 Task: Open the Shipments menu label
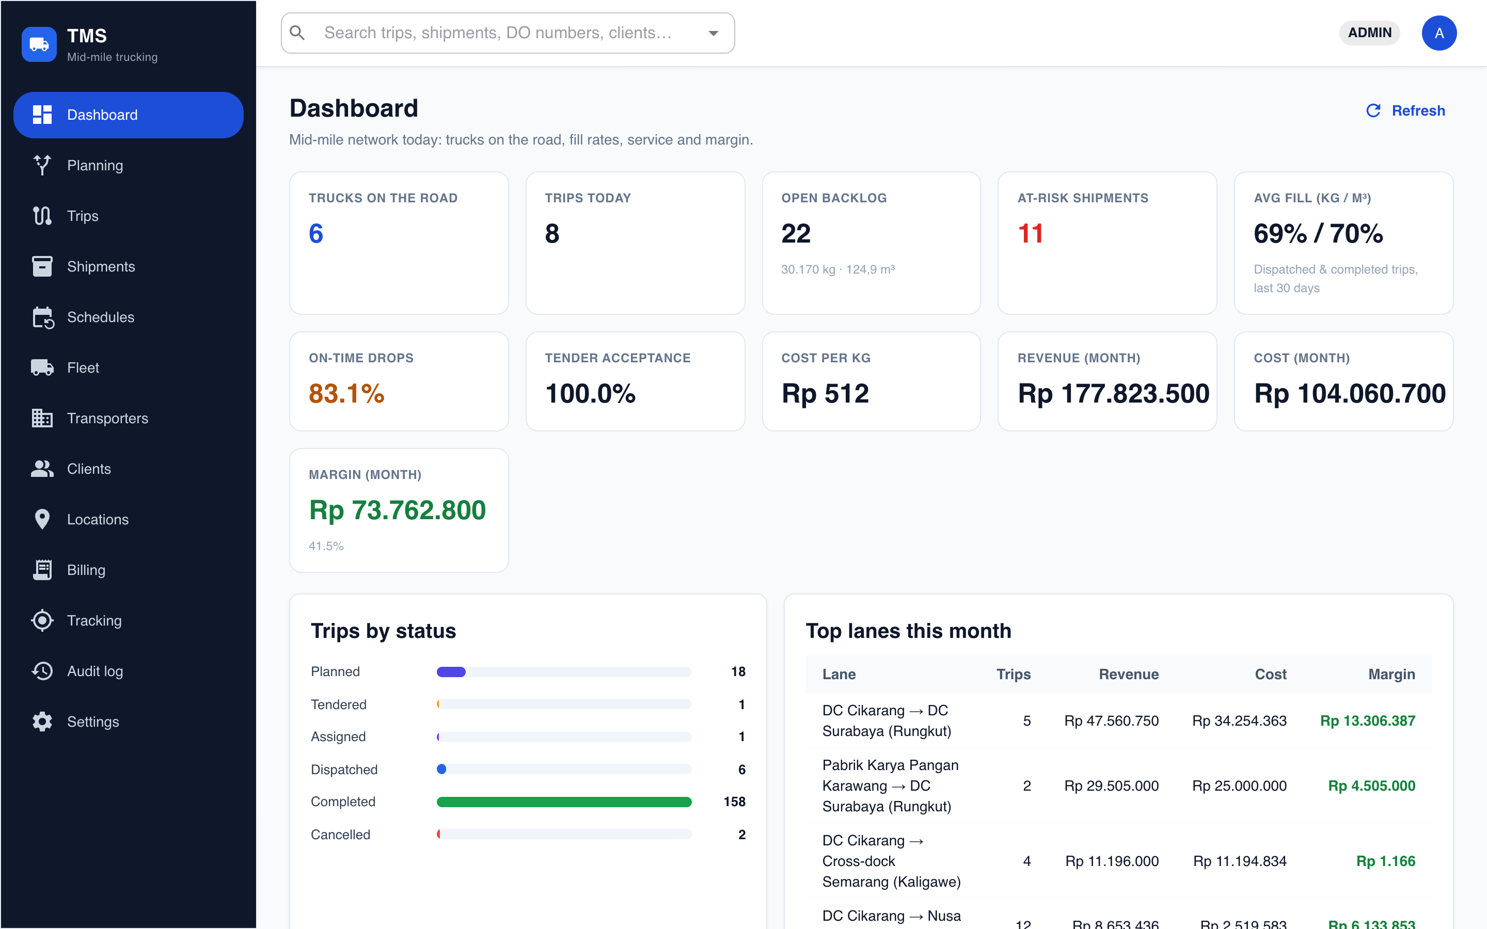(x=101, y=266)
